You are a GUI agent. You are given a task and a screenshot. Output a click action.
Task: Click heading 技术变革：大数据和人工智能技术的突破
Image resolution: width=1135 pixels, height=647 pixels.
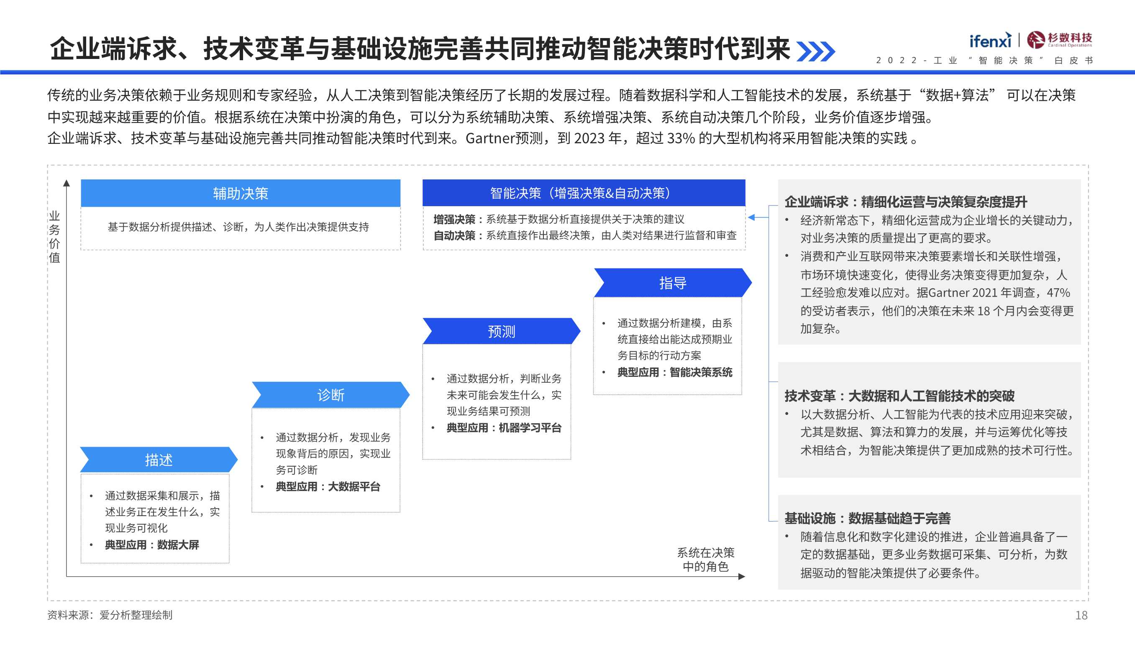pyautogui.click(x=899, y=396)
